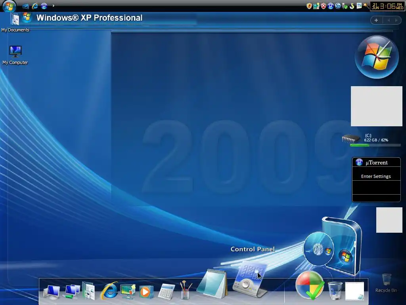Click Enter Settings in µTorrent gadget

[376, 176]
